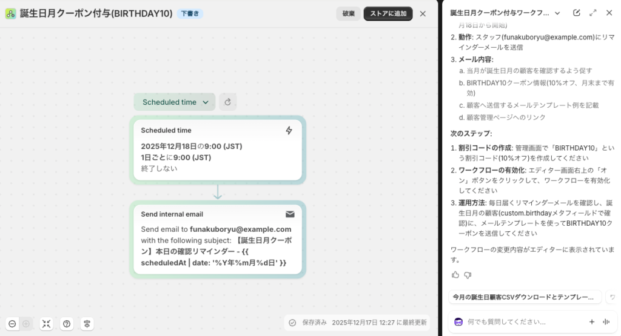Click the ストアに追加 button
This screenshot has height=336, width=621.
388,13
